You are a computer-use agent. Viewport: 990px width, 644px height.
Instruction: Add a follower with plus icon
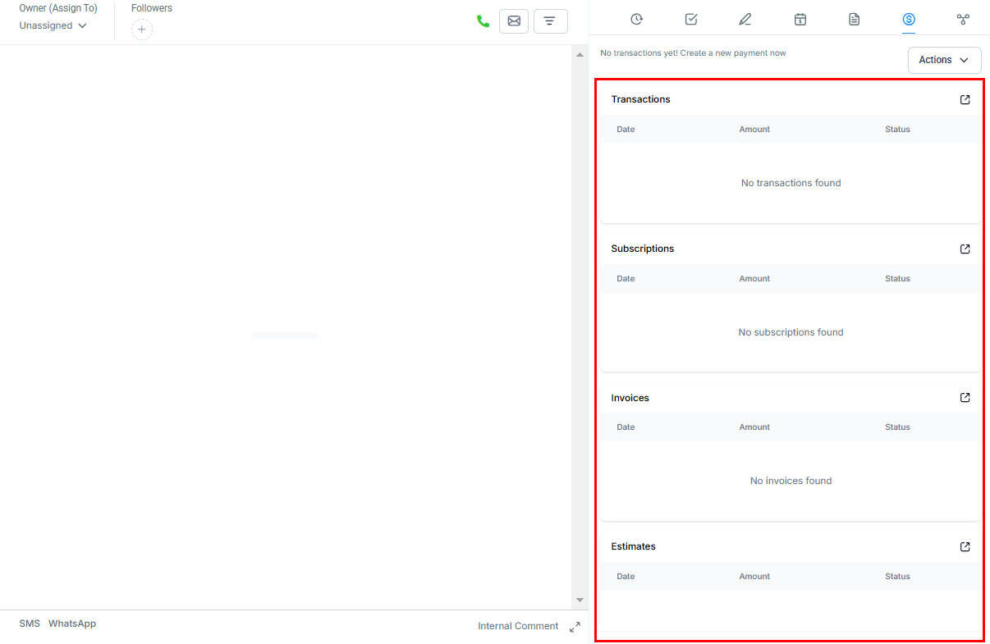click(142, 30)
